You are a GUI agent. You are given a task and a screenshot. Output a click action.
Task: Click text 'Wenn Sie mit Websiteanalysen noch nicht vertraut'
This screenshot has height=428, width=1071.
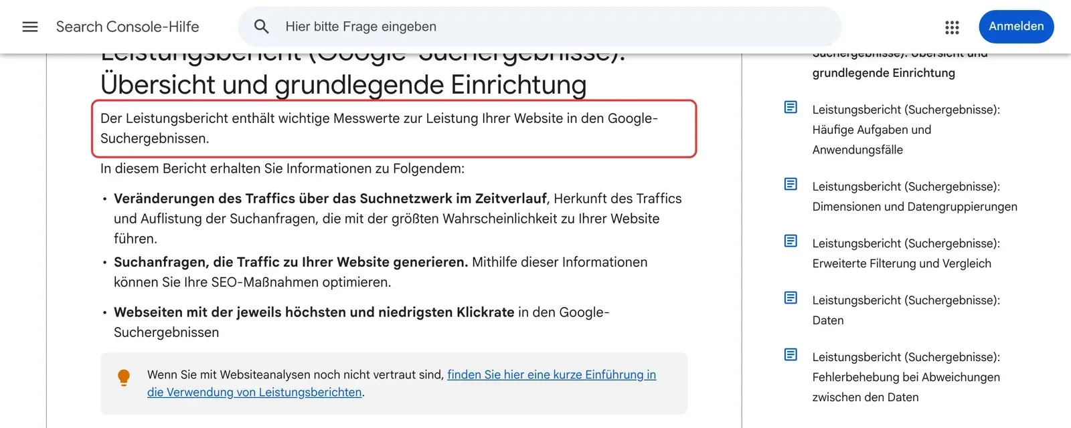(x=295, y=374)
